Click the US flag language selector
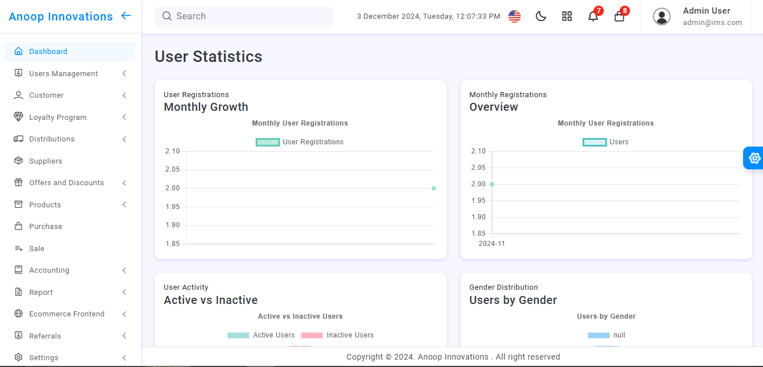This screenshot has height=367, width=763. coord(515,16)
